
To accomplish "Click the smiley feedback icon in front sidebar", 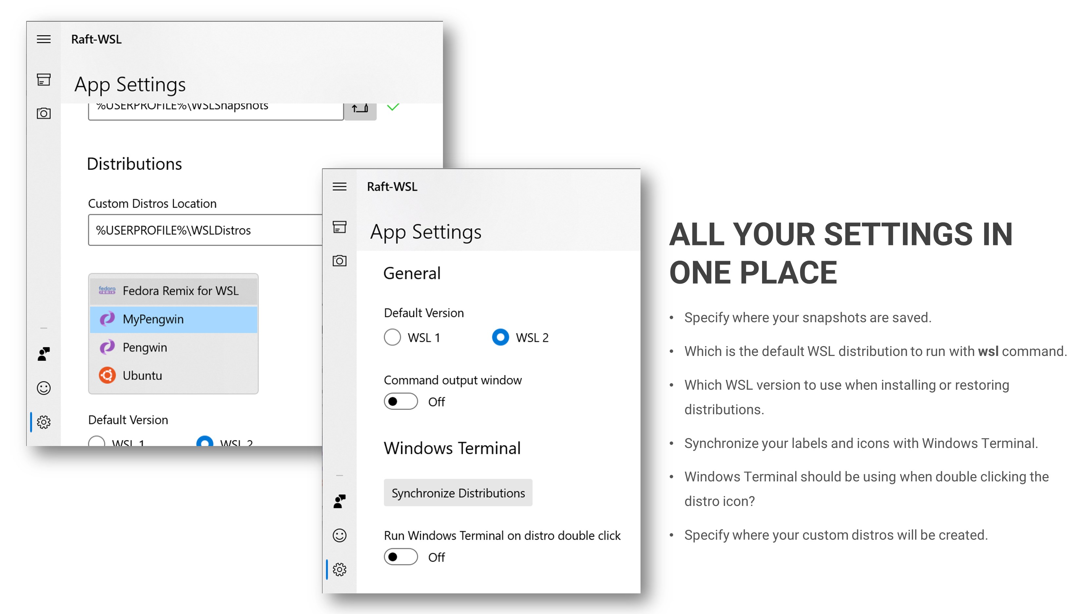I will (x=339, y=535).
